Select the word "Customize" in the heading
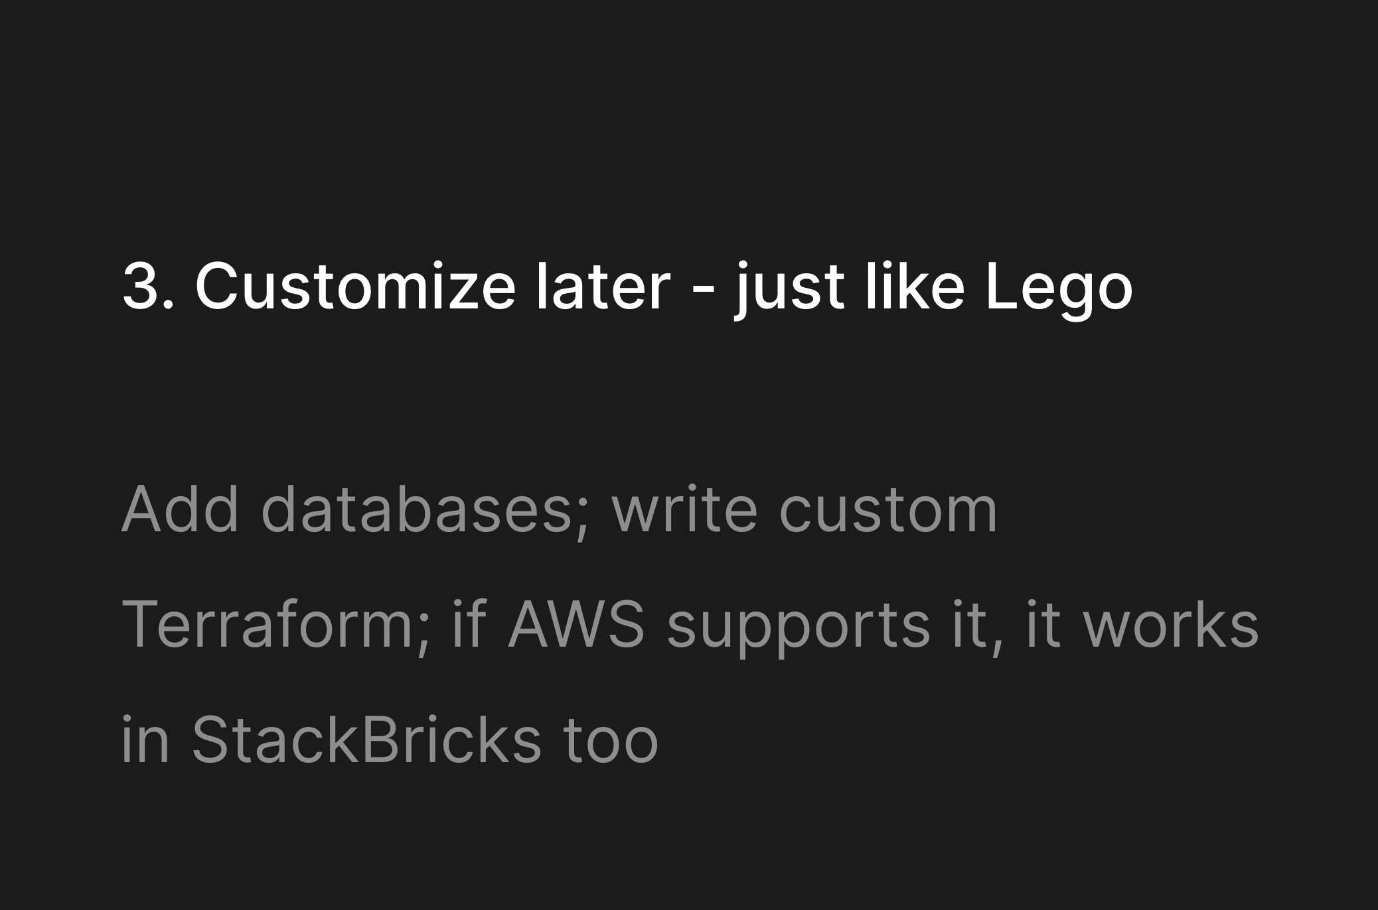This screenshot has width=1378, height=910. (355, 286)
